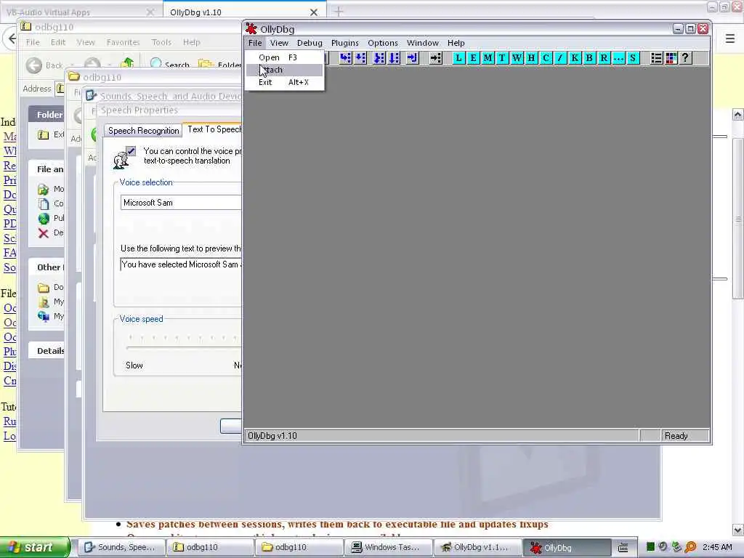Select the VB-Audio Virtual Apps browser tab

48,12
